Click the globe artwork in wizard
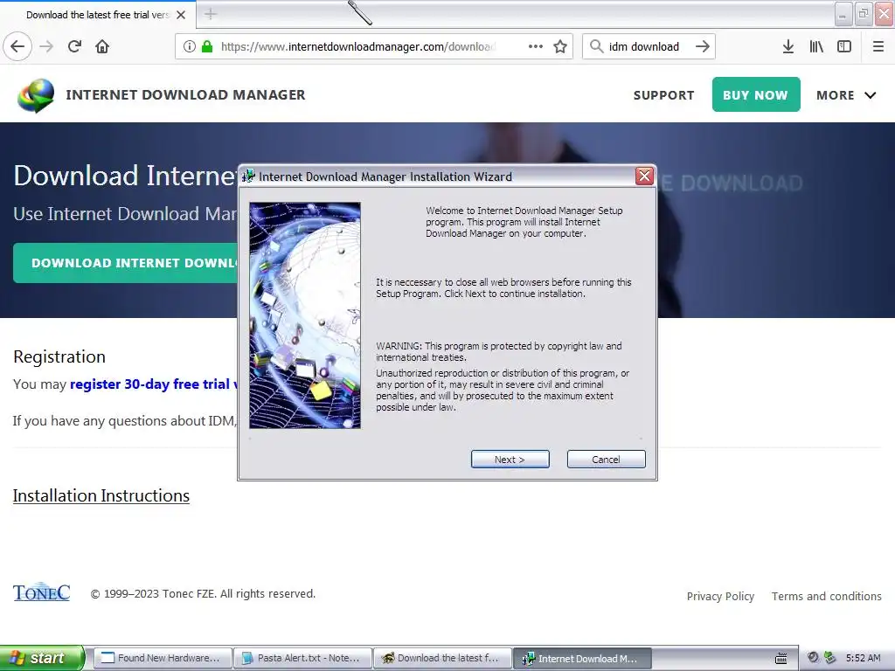This screenshot has width=895, height=671. 305,315
